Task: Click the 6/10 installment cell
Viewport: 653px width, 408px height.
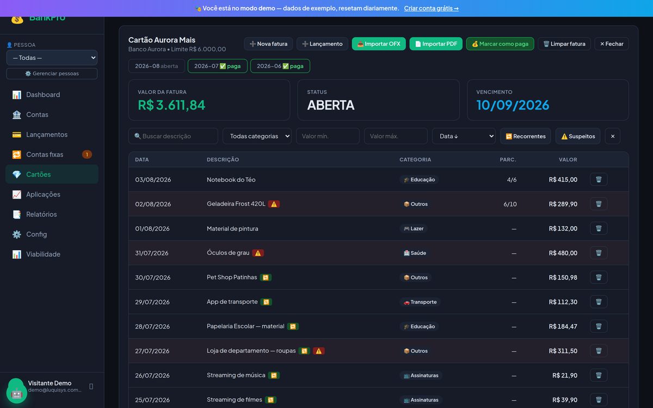Action: coord(510,204)
